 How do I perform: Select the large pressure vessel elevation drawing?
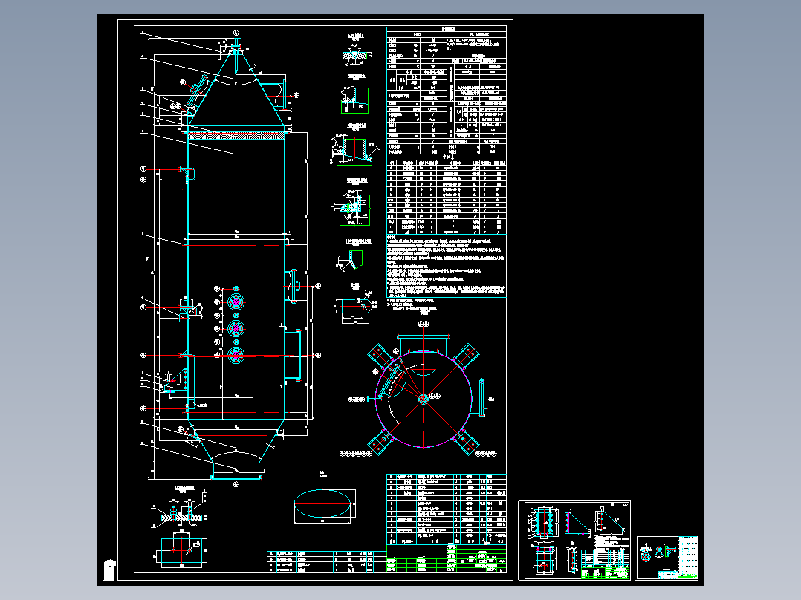point(230,258)
